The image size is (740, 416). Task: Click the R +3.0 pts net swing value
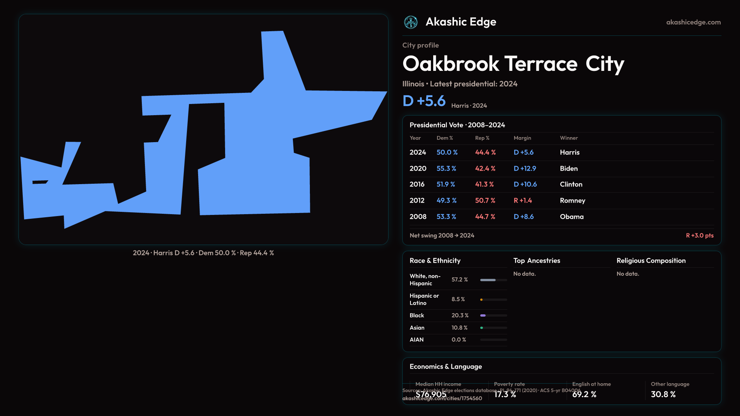[x=699, y=236]
